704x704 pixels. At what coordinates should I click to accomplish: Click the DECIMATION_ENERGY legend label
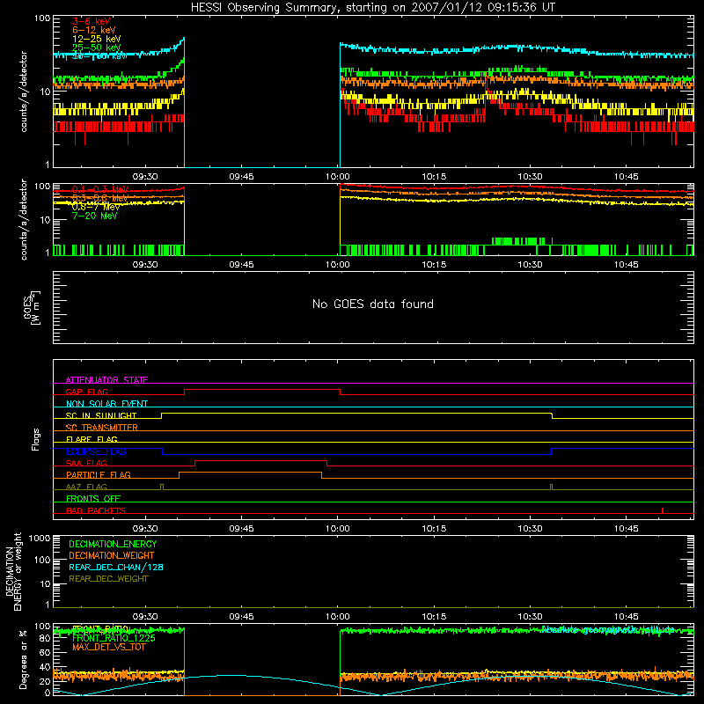113,544
